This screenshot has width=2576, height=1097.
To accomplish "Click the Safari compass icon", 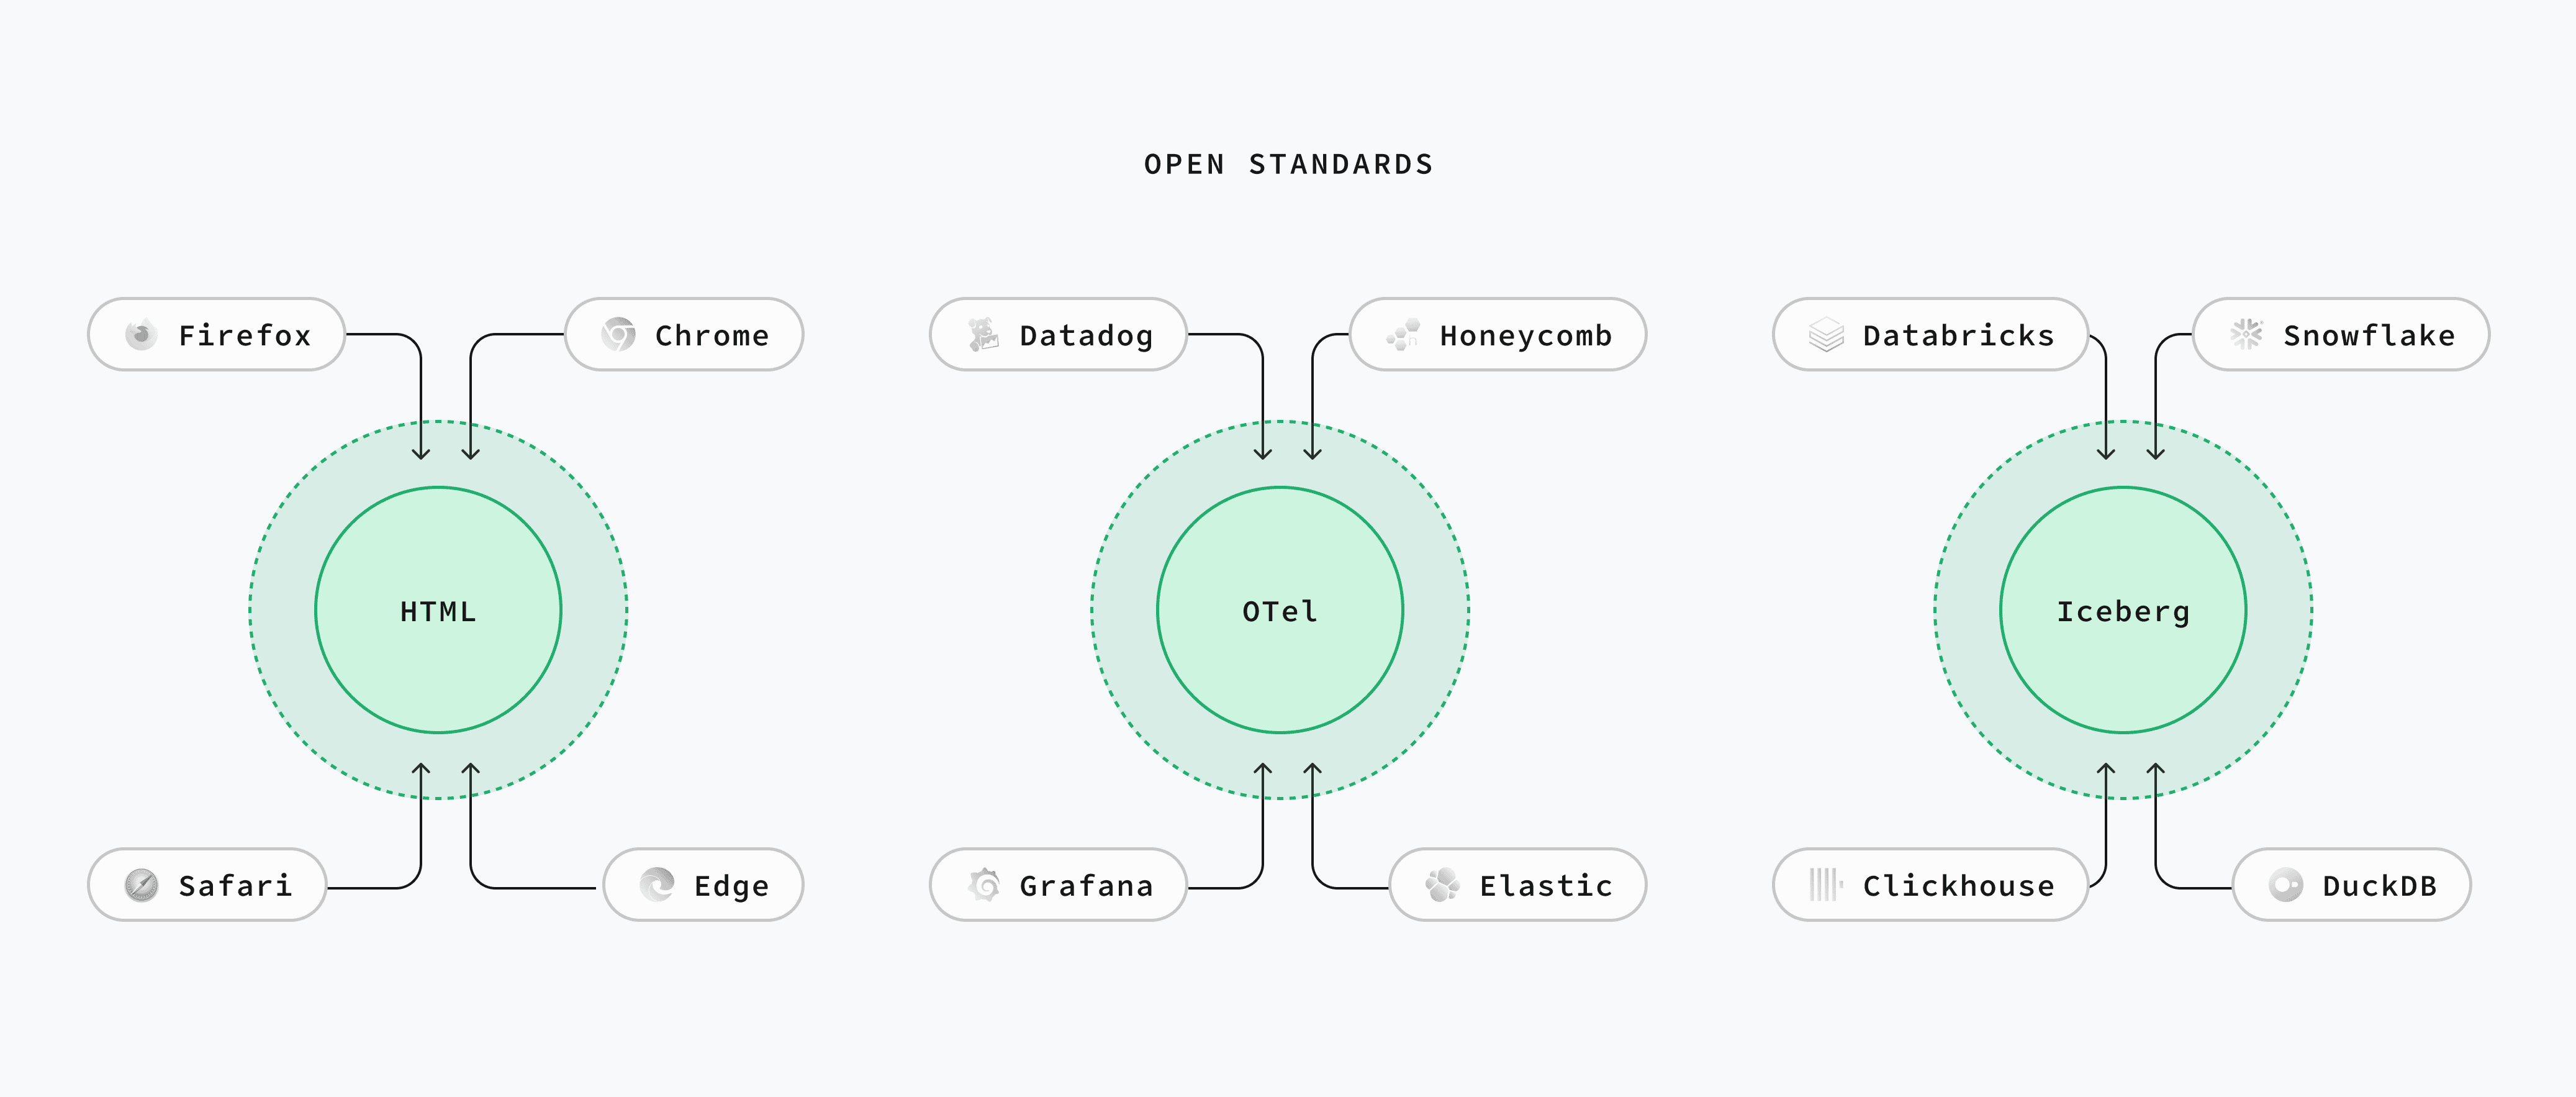I will [141, 885].
